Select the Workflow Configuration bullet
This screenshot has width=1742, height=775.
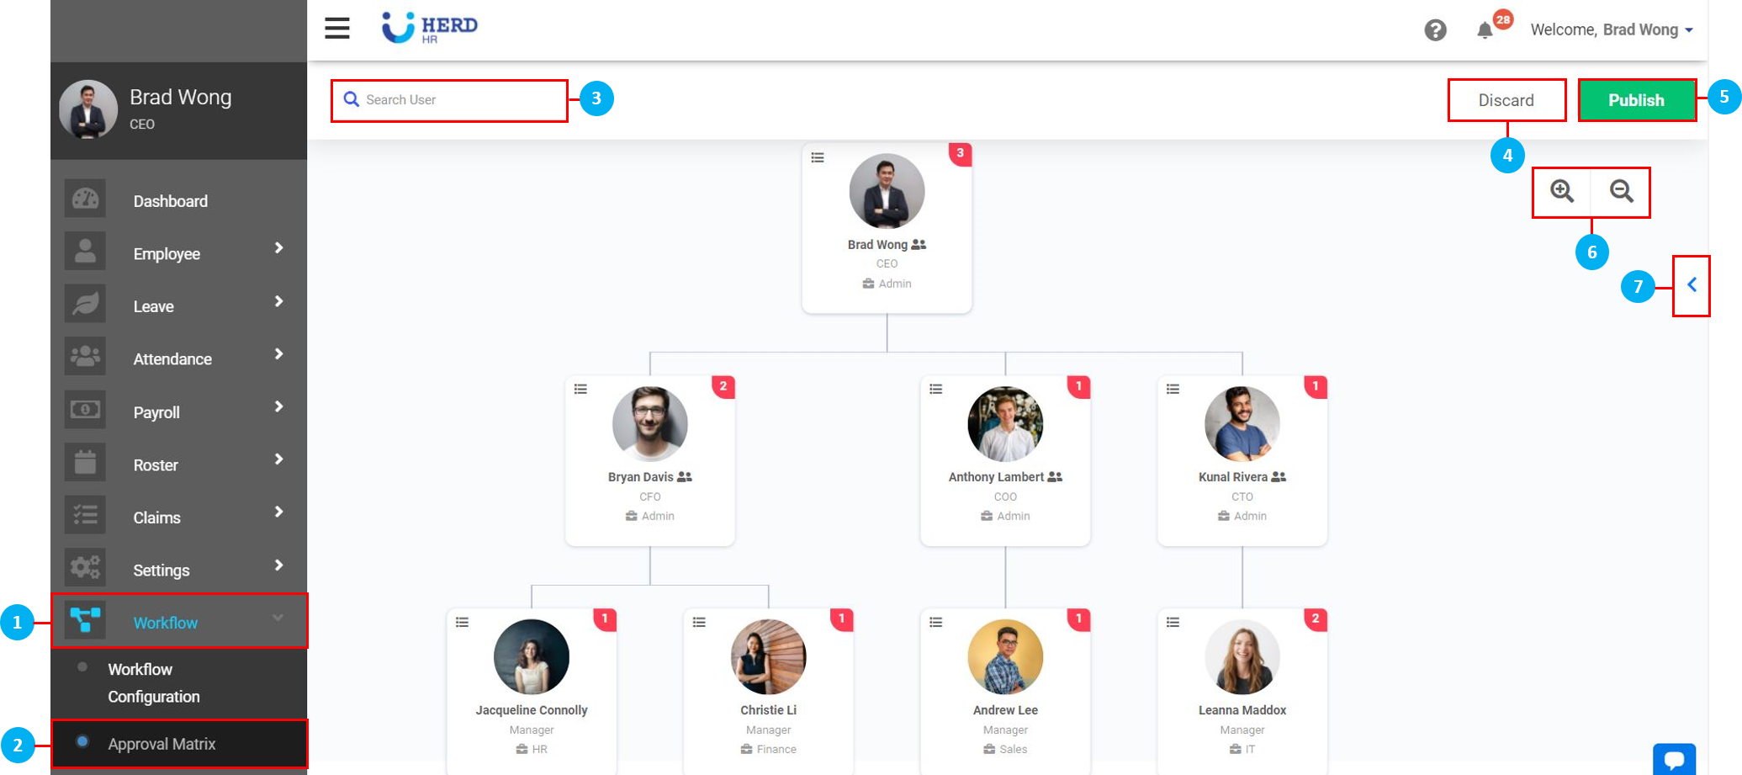pos(82,667)
